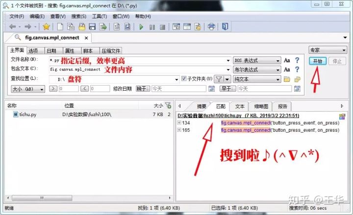Open the calendar picker after 晚于 field
Screen dimensions: 353x215
tap(211, 89)
